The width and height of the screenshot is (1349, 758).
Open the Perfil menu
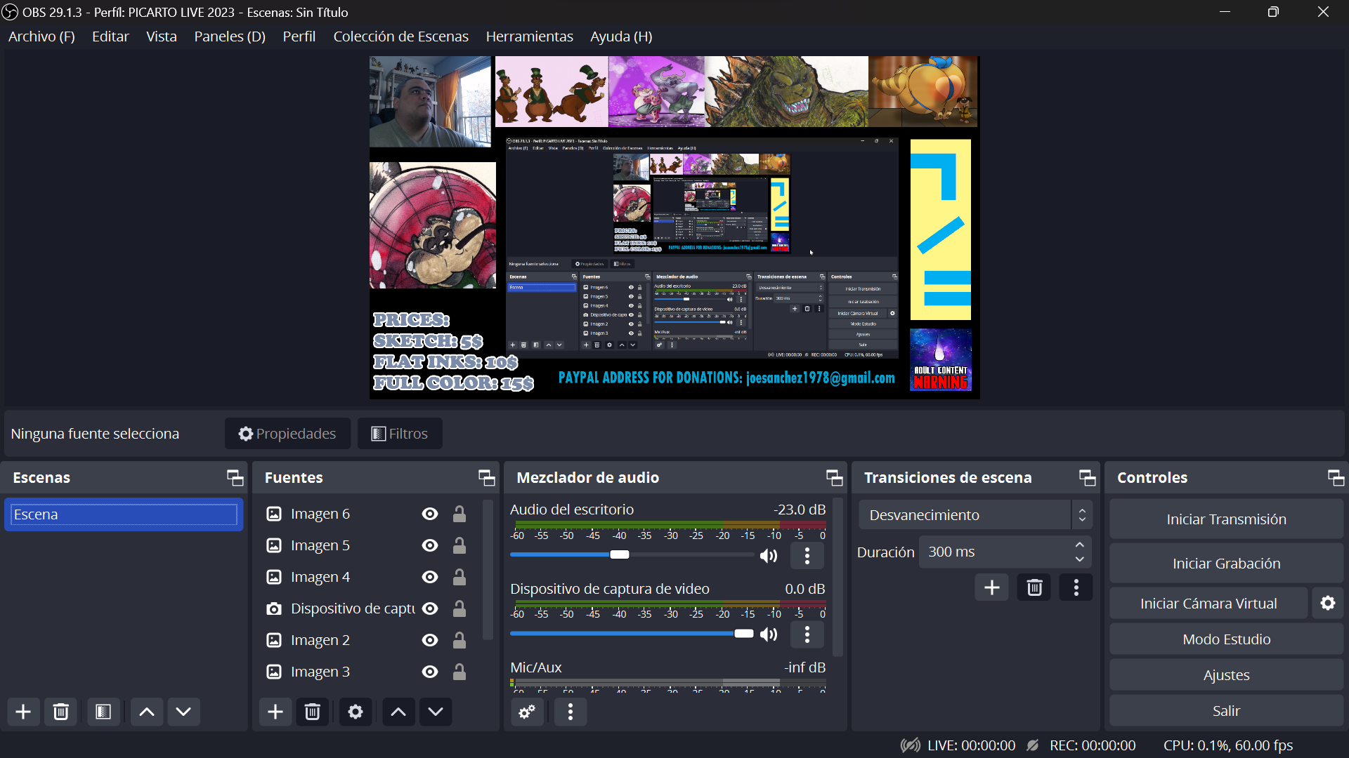click(299, 36)
